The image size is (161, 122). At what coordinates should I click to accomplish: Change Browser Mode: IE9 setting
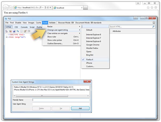coord(66,23)
